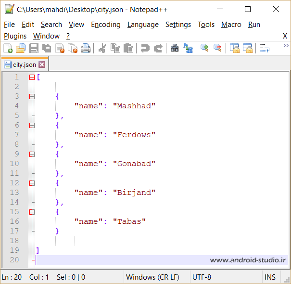The image size is (291, 284).
Task: Select the city.json document tab
Action: coord(25,65)
